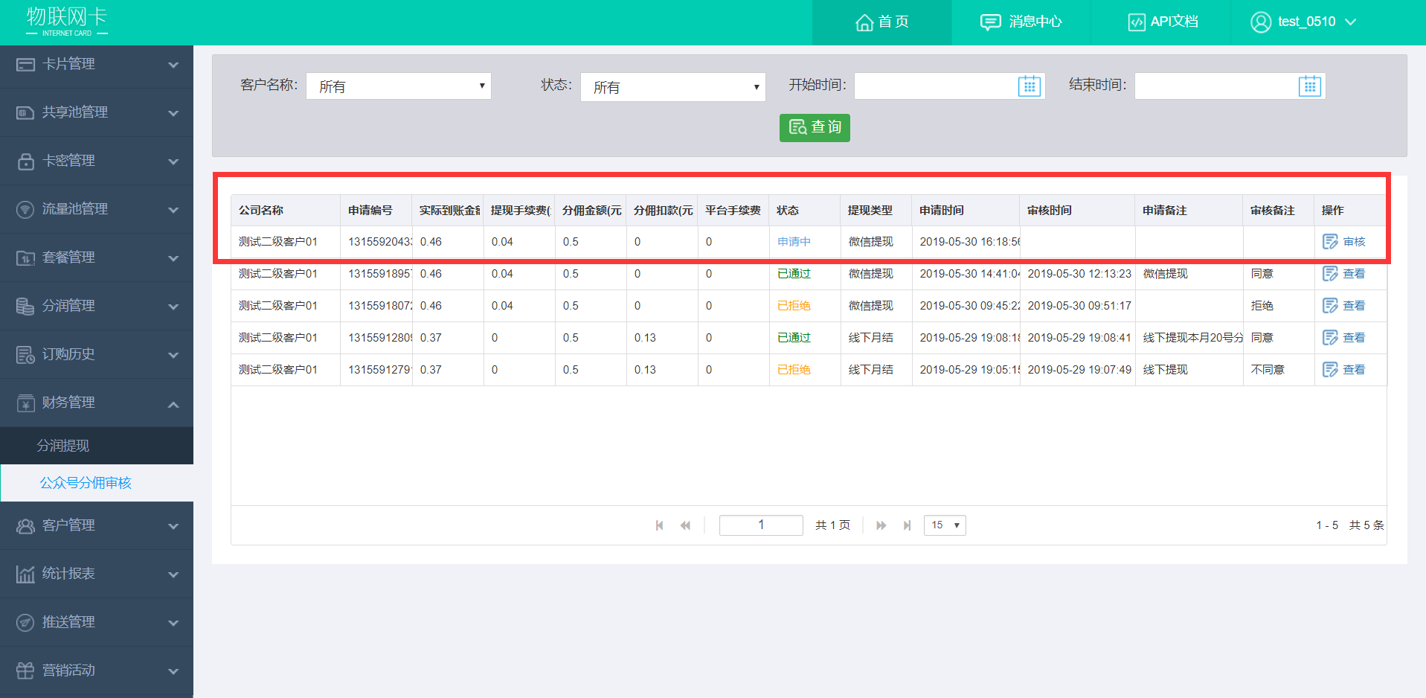Click 审核 icon for the 申请中 row

click(x=1330, y=242)
